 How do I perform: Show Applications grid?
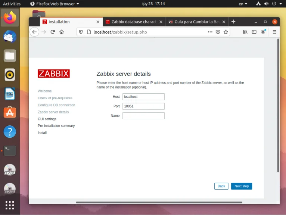[x=10, y=205]
